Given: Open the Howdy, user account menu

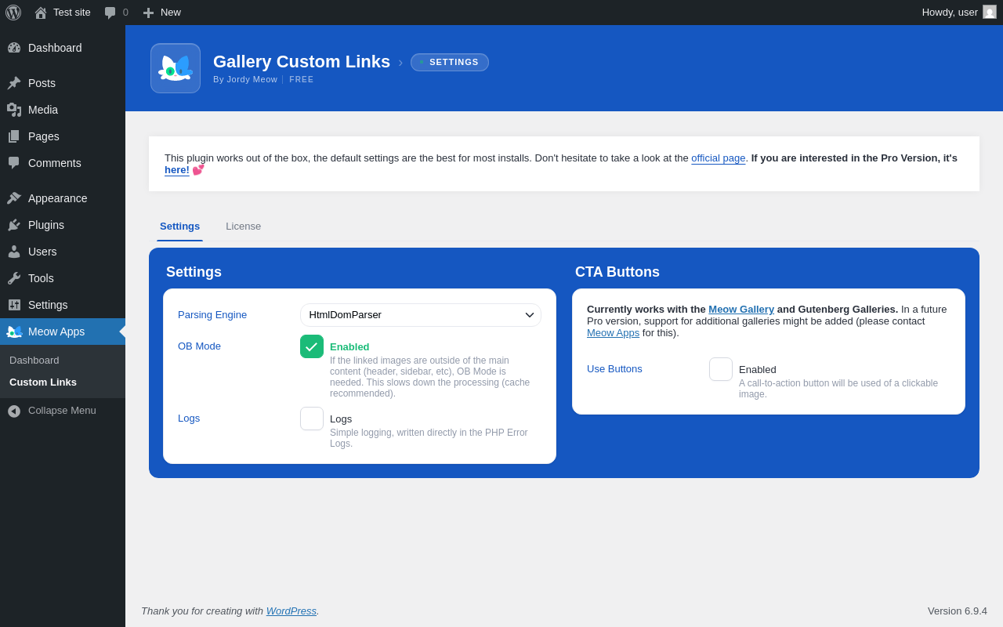Looking at the screenshot, I should pos(959,13).
